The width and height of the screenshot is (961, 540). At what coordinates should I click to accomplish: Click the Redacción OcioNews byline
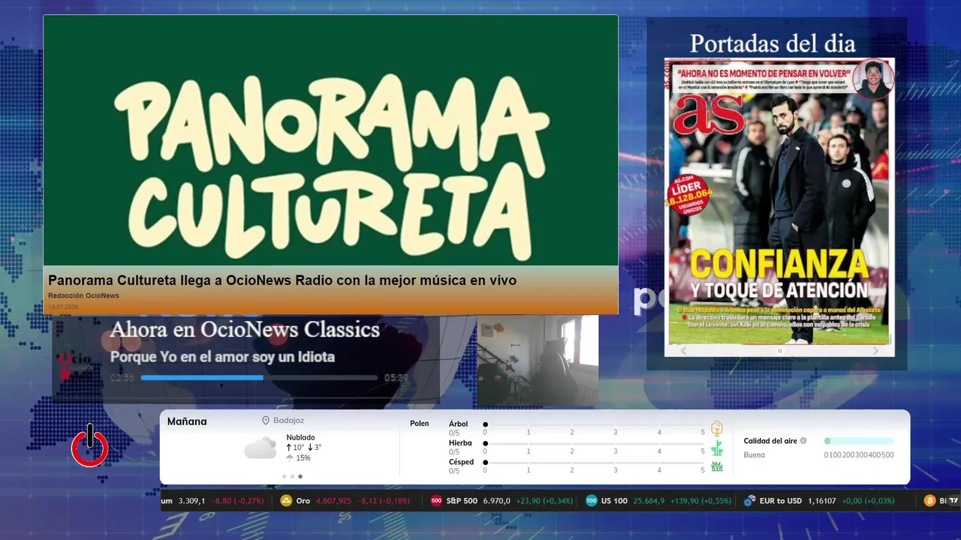(83, 295)
